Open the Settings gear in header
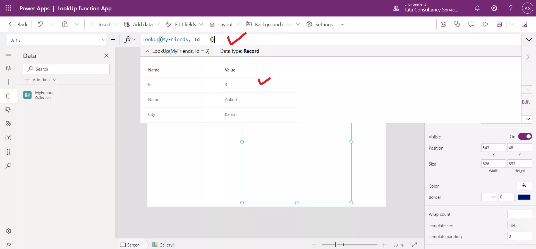The image size is (536, 249). 494,8
